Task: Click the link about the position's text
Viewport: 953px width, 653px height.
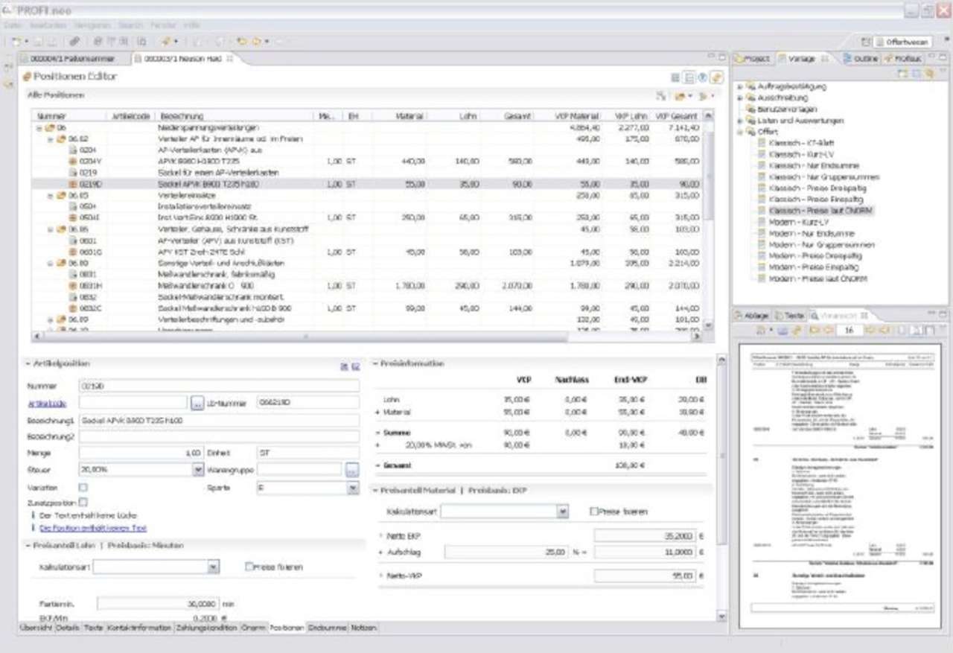Action: (92, 527)
